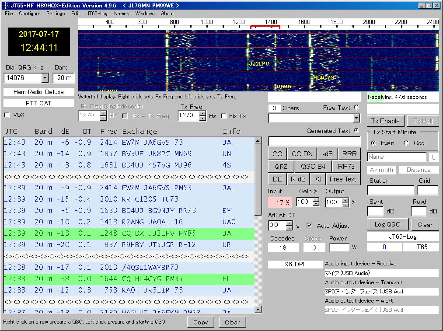Click the Copy button below decode list
The image size is (443, 331).
[201, 322]
